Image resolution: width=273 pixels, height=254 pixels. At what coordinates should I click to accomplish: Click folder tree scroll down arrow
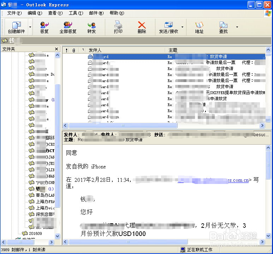coord(57,236)
